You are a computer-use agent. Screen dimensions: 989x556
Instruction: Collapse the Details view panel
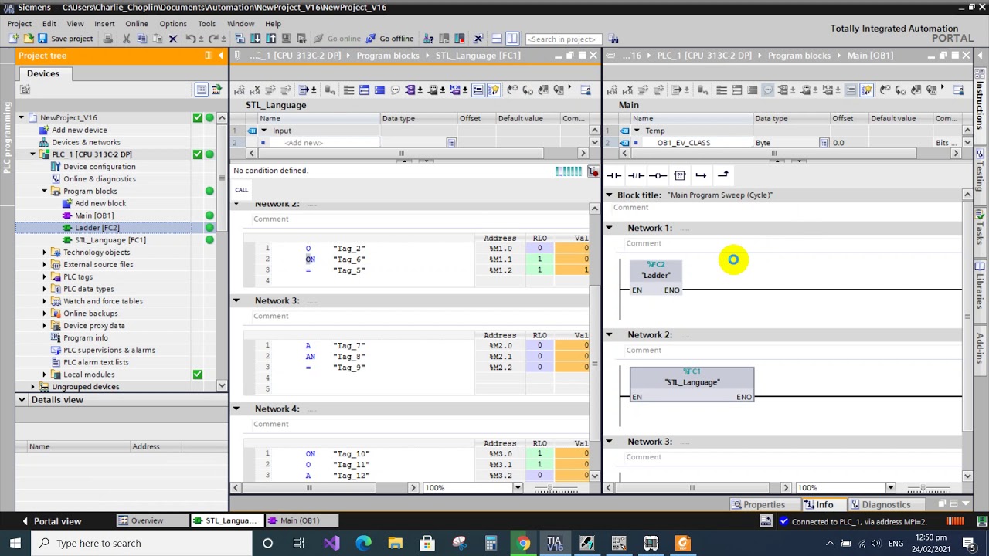(x=22, y=400)
